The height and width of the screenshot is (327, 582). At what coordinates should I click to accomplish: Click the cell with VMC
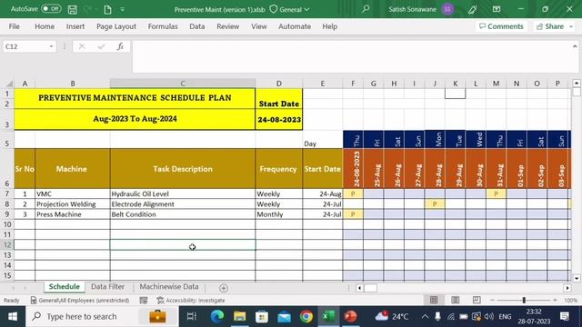pyautogui.click(x=73, y=193)
